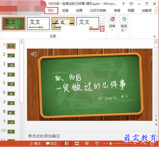159x147 pixels.
Task: Click slide pane scrollbar up arrow
Action: tap(22, 41)
